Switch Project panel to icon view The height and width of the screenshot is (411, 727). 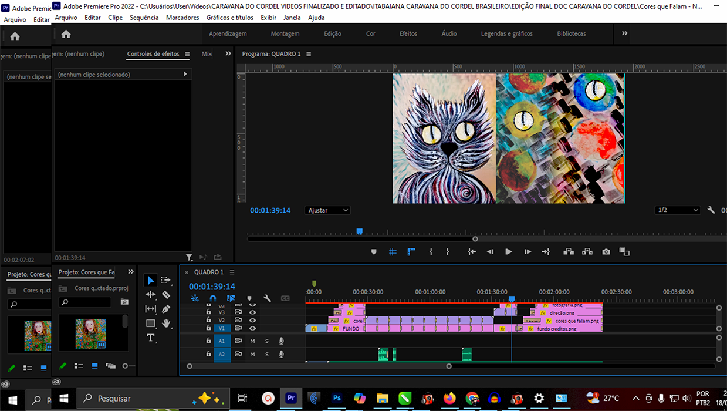95,366
